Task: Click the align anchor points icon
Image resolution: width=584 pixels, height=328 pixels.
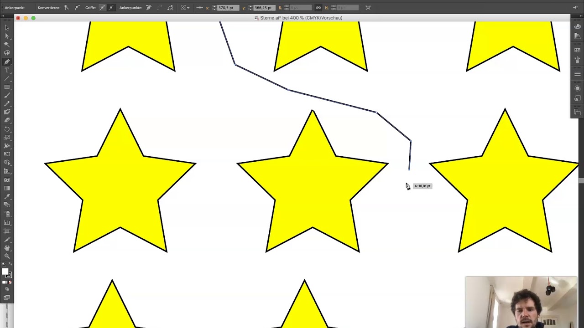Action: tap(199, 8)
